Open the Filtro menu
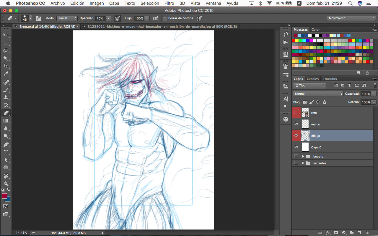Viewport: 378px width, 236px height. pyautogui.click(x=169, y=3)
